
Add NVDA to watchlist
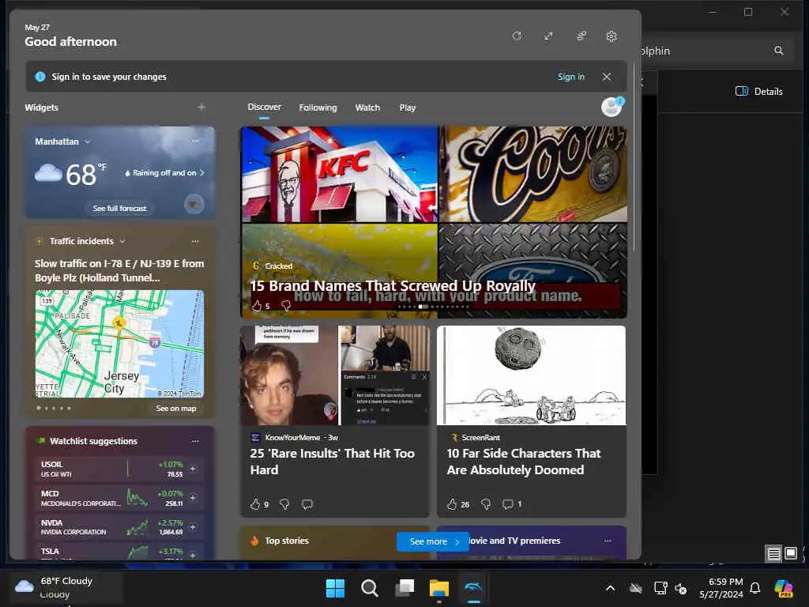(x=193, y=527)
